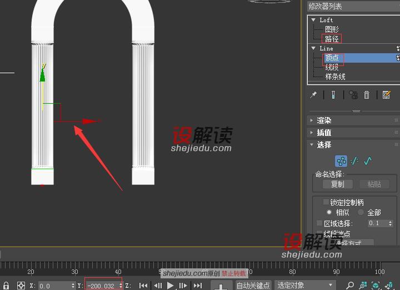400x290 pixels.
Task: Step to previous frame
Action: pyautogui.click(x=158, y=286)
